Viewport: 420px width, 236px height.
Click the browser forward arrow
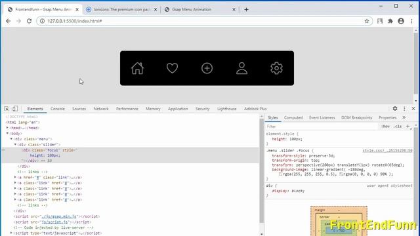(18, 21)
